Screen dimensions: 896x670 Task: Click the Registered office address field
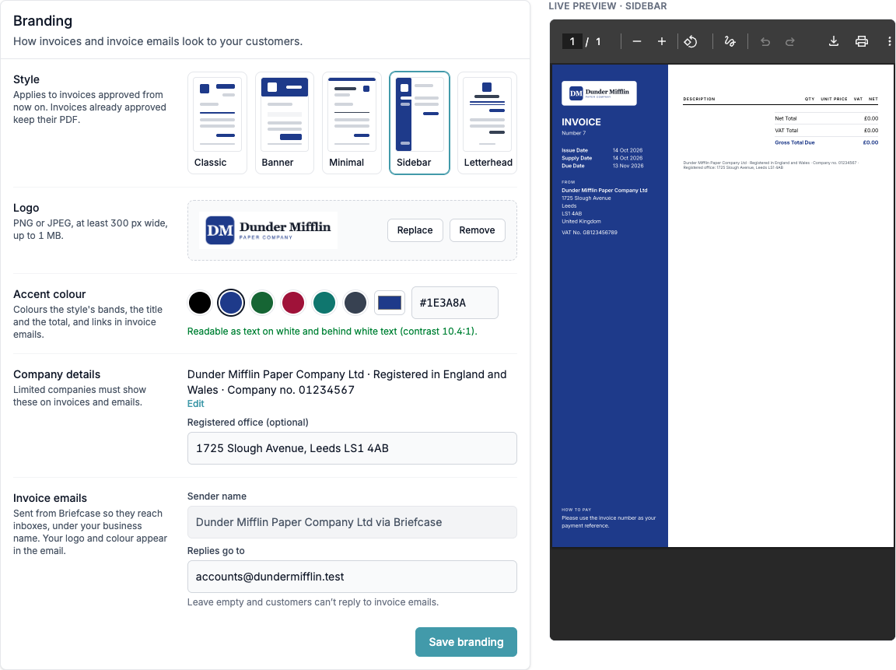[x=352, y=448]
